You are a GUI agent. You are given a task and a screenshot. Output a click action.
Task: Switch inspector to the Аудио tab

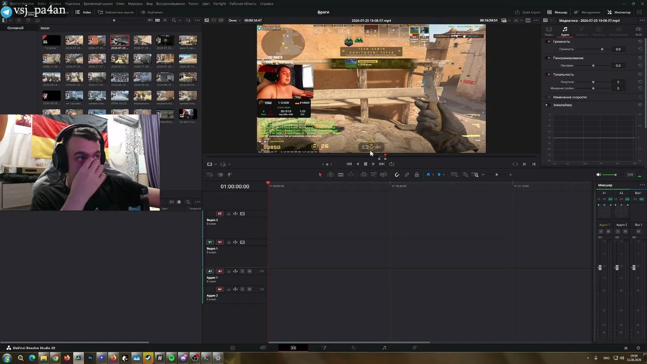click(565, 31)
